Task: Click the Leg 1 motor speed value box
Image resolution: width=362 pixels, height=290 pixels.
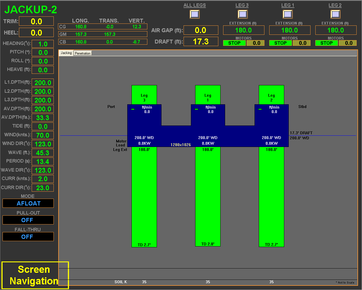Action: (302, 43)
